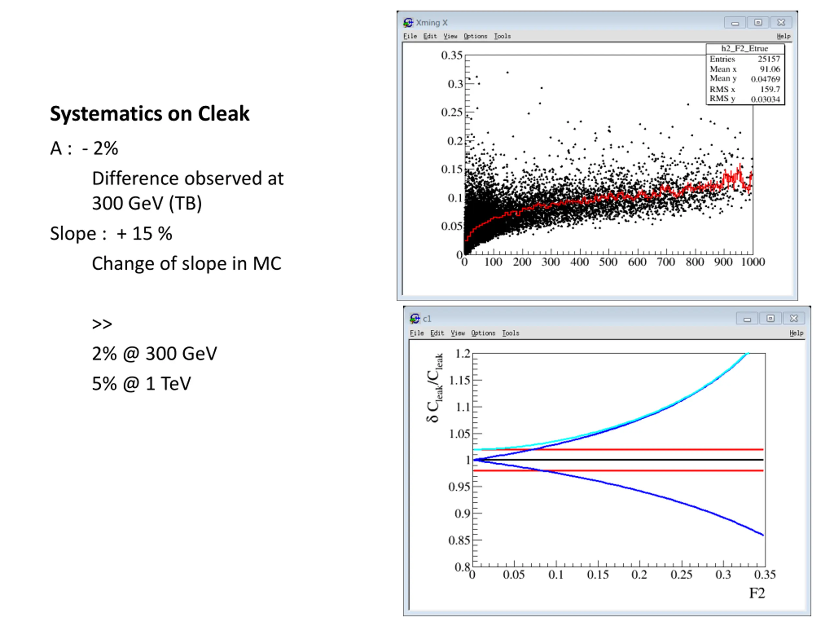The image size is (834, 626).
Task: Click the Systematics on Cleak heading
Action: [x=150, y=113]
